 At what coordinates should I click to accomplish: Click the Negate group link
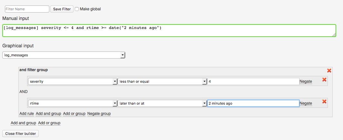99,114
